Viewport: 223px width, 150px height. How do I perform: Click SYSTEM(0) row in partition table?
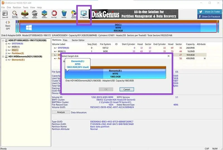pyautogui.click(x=129, y=48)
